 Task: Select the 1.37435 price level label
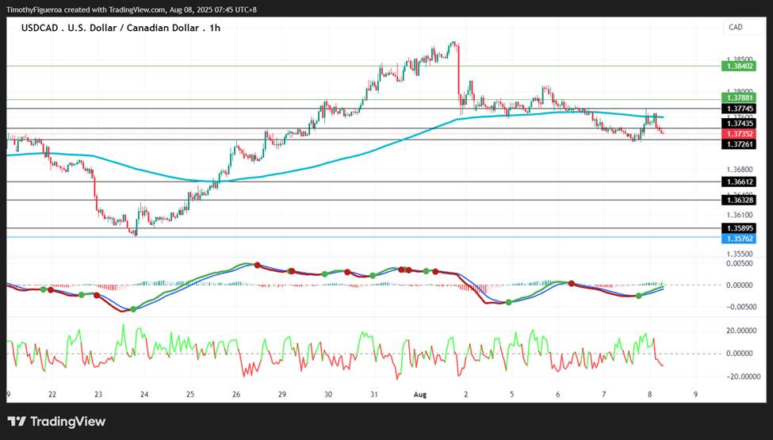coord(738,124)
